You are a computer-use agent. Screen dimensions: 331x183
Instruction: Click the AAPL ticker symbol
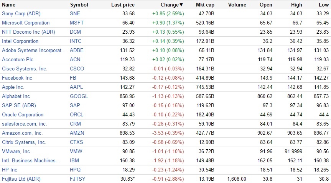pyautogui.click(x=76, y=87)
